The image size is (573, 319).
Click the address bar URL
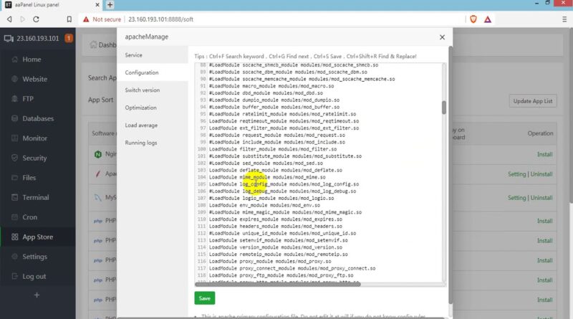(x=160, y=19)
